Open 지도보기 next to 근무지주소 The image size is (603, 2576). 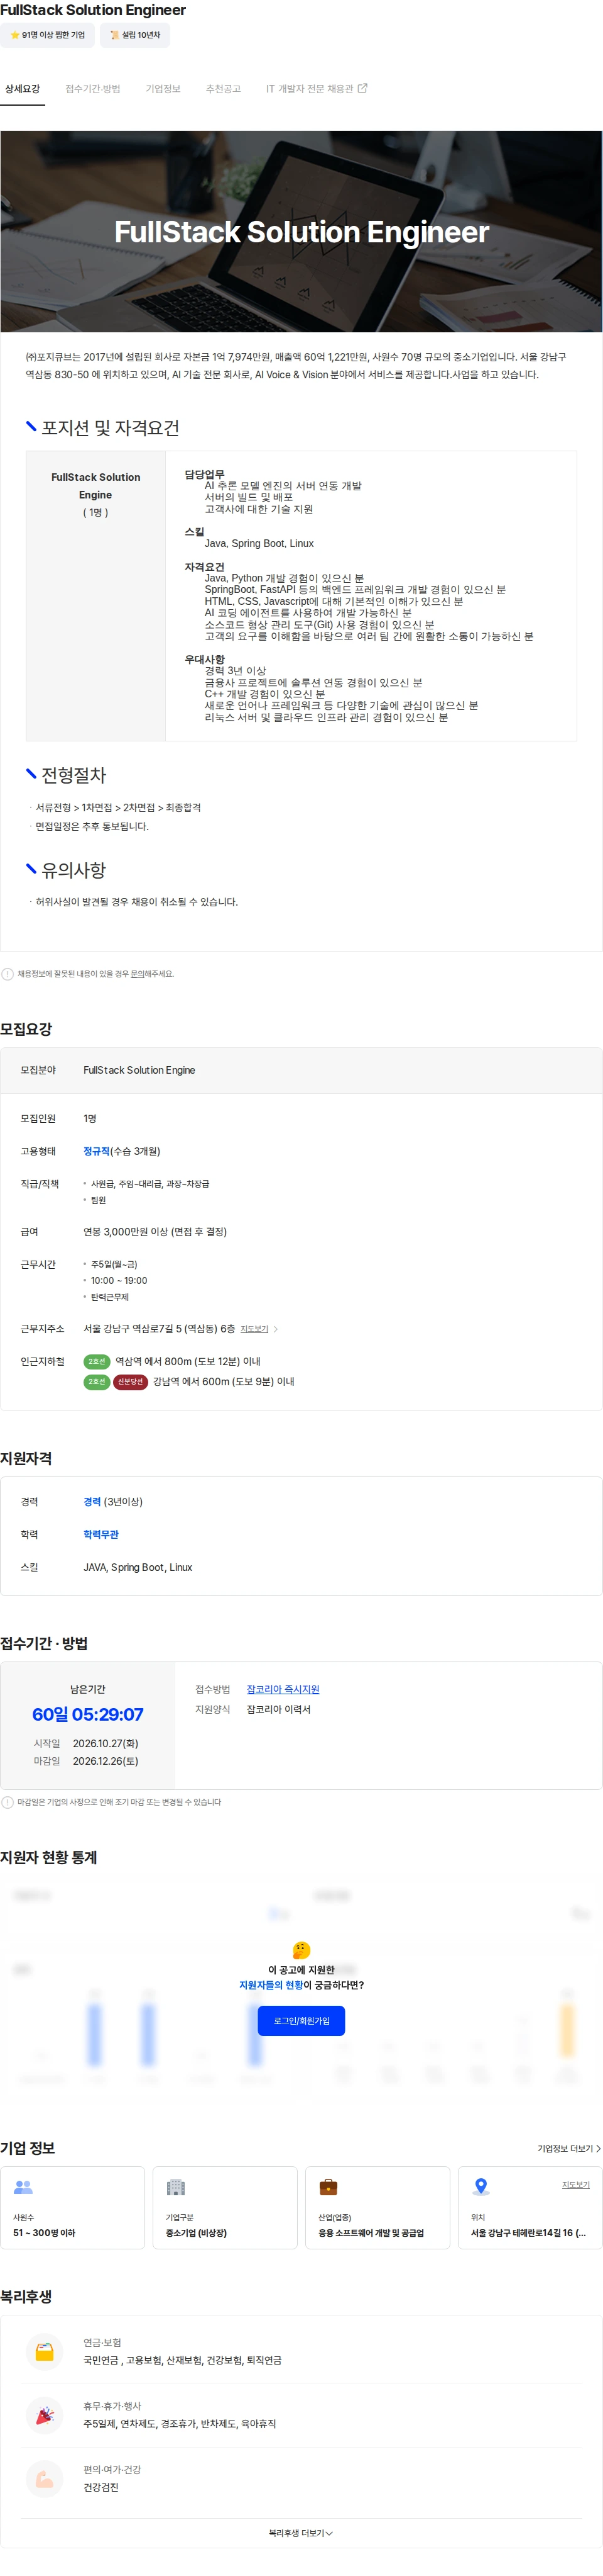coord(254,1329)
